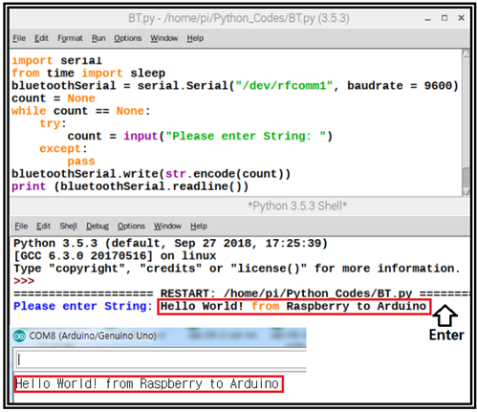Click the 'Type "copyright", "credits"' info line
This screenshot has width=477, height=412.
237,269
